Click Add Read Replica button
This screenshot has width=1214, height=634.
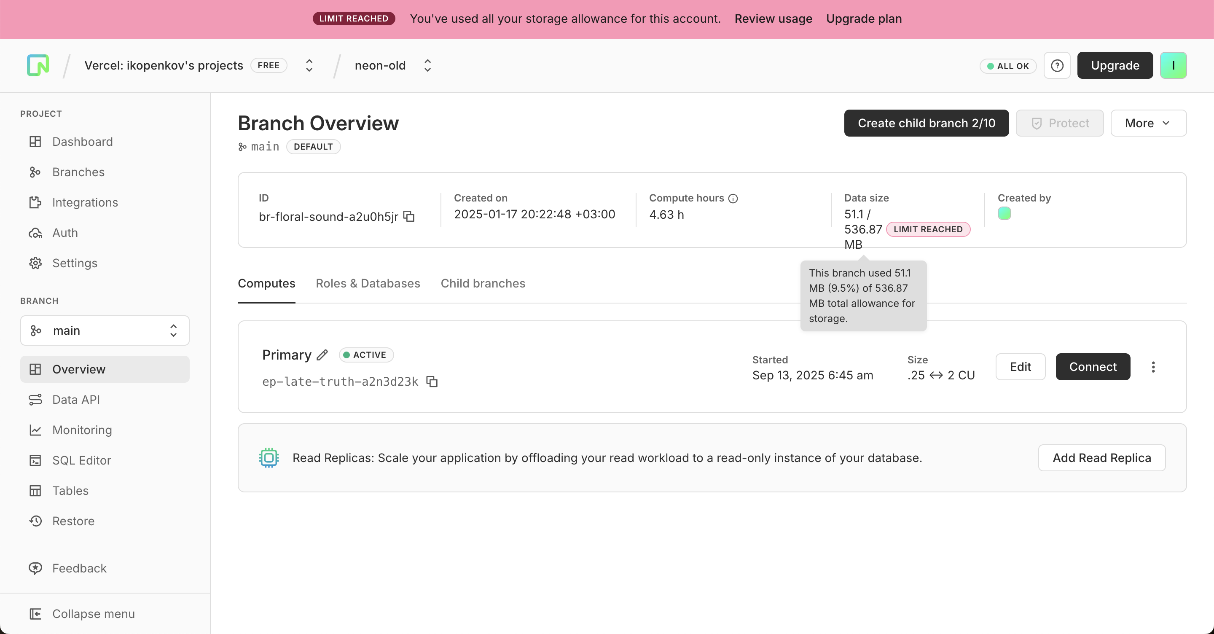[1101, 458]
